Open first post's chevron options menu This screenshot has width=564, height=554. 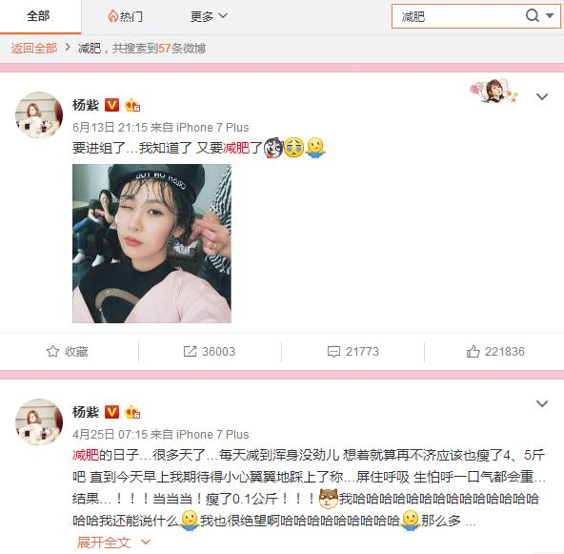(x=542, y=96)
